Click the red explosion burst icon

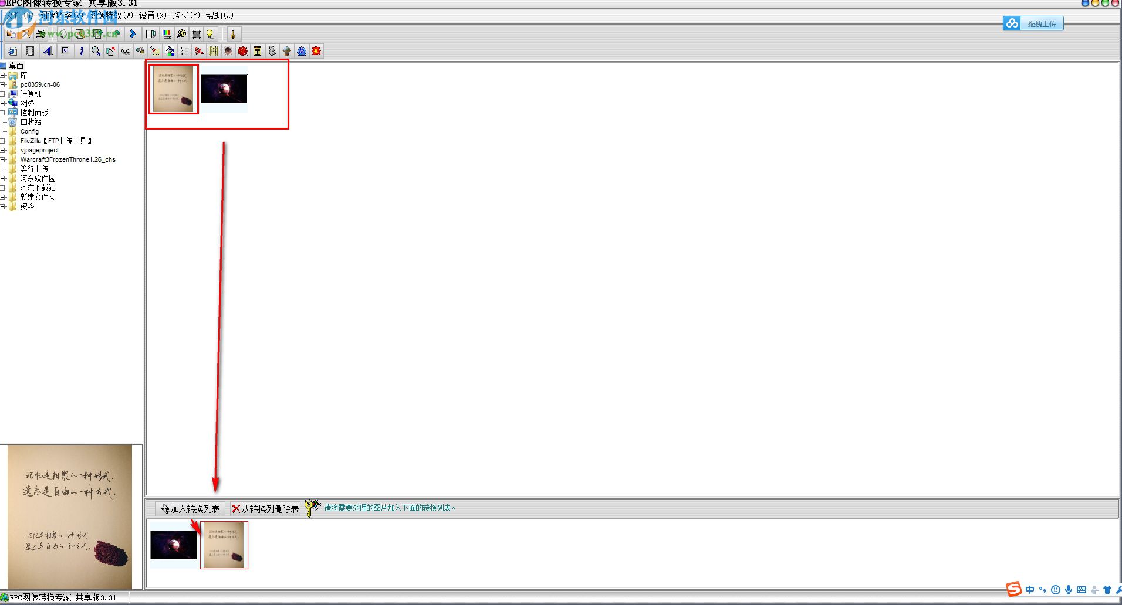coord(316,51)
